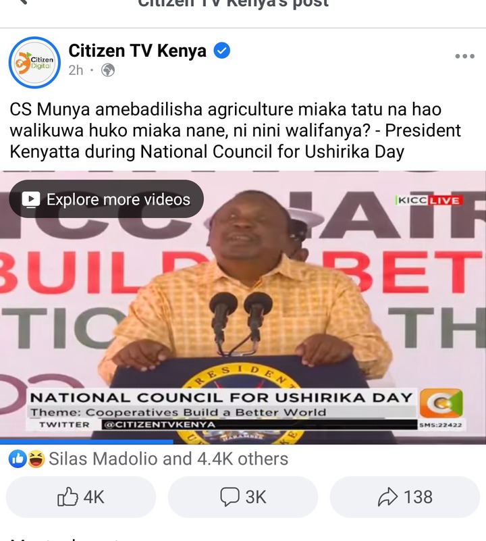Screen dimensions: 486x541
Task: Open the three-dot post options menu
Action: [x=464, y=56]
